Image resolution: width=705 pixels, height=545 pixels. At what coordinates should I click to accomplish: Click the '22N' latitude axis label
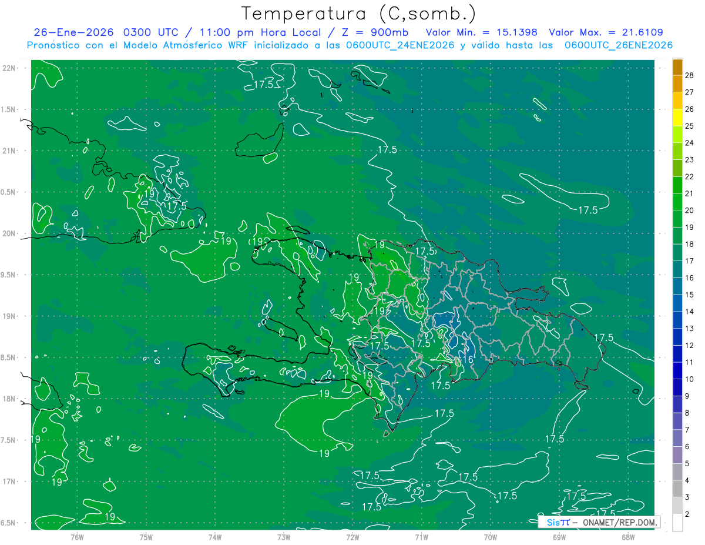8,68
